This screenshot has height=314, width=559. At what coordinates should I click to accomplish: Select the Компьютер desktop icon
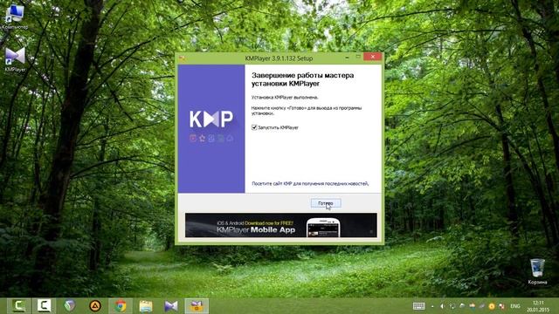pyautogui.click(x=15, y=17)
